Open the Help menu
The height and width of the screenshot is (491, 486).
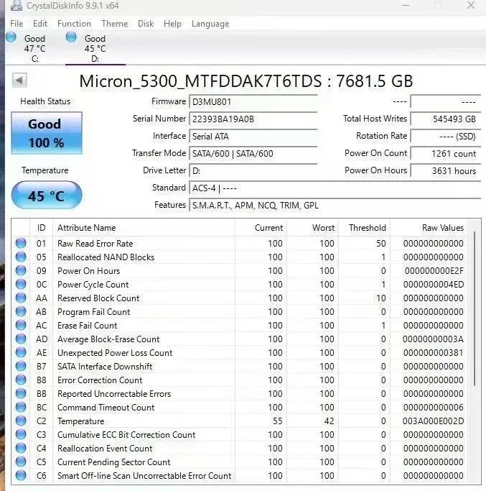pos(172,24)
